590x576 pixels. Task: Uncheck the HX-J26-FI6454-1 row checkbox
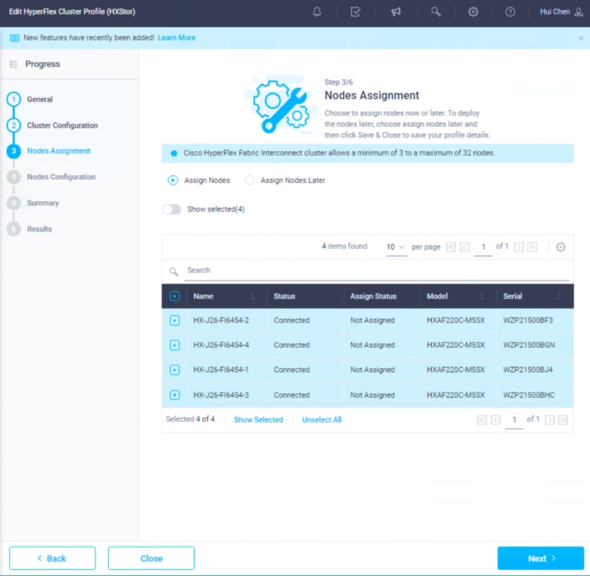pos(175,370)
